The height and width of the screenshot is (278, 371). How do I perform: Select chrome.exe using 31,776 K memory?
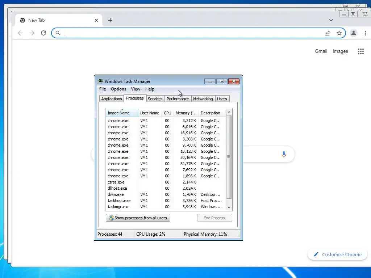click(x=166, y=164)
